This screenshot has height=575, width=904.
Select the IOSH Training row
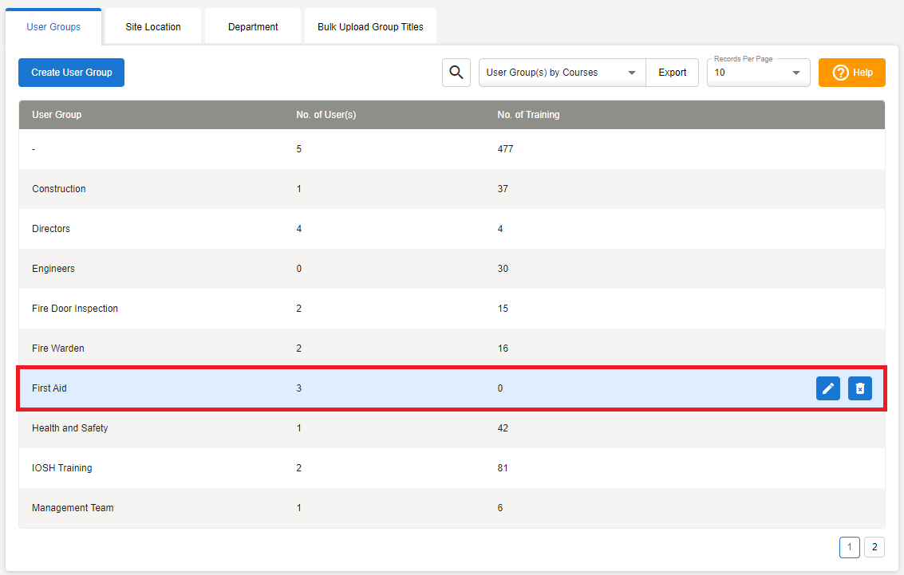(x=62, y=468)
